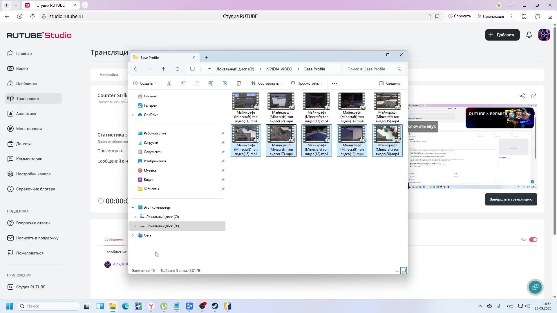Viewport: 557px width, 313px height.
Task: Select Майнкрафт топ видео(13).mp4 thumbnail
Action: click(x=317, y=101)
